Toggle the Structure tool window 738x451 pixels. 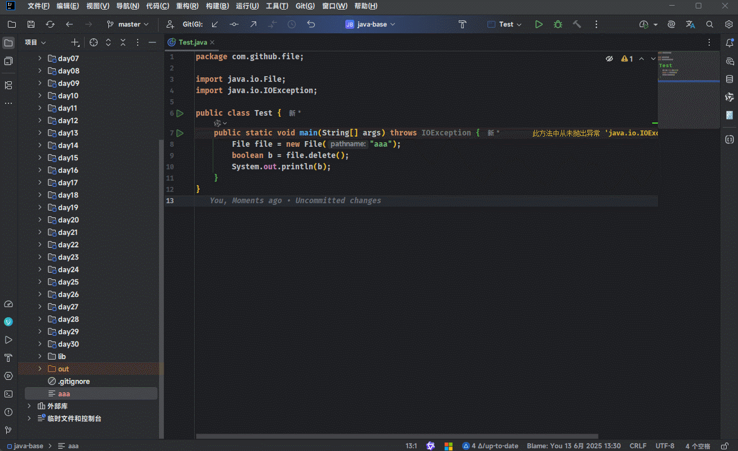pyautogui.click(x=8, y=85)
